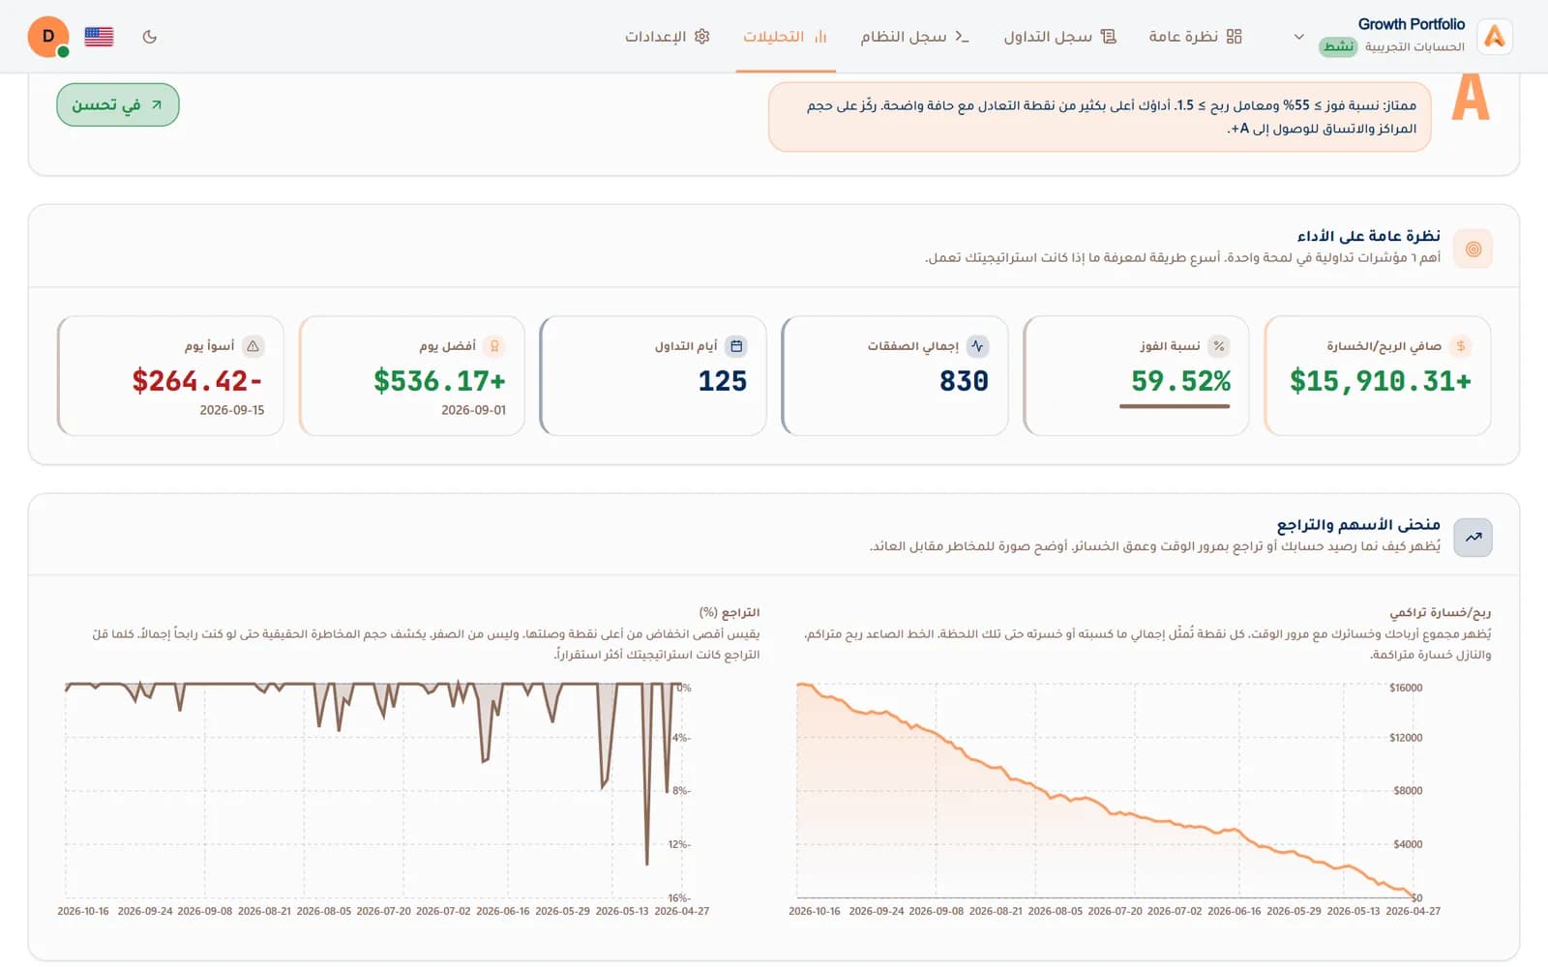The height and width of the screenshot is (967, 1548).
Task: Open the نظرة عامة overview tab
Action: tap(1195, 37)
